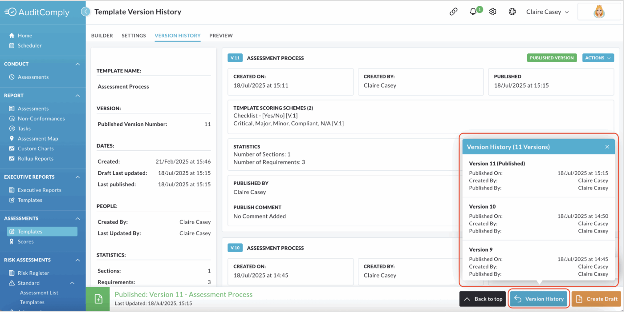Click 'No Comment Added' text

point(260,217)
